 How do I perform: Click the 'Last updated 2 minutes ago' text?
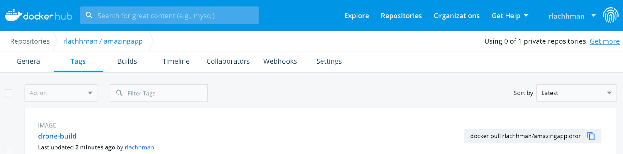coord(76,147)
